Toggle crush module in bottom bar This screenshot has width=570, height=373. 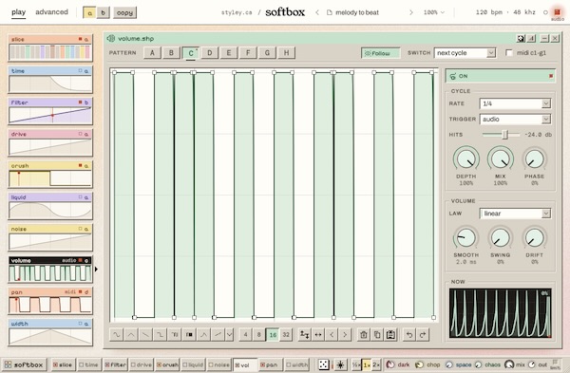(167, 364)
